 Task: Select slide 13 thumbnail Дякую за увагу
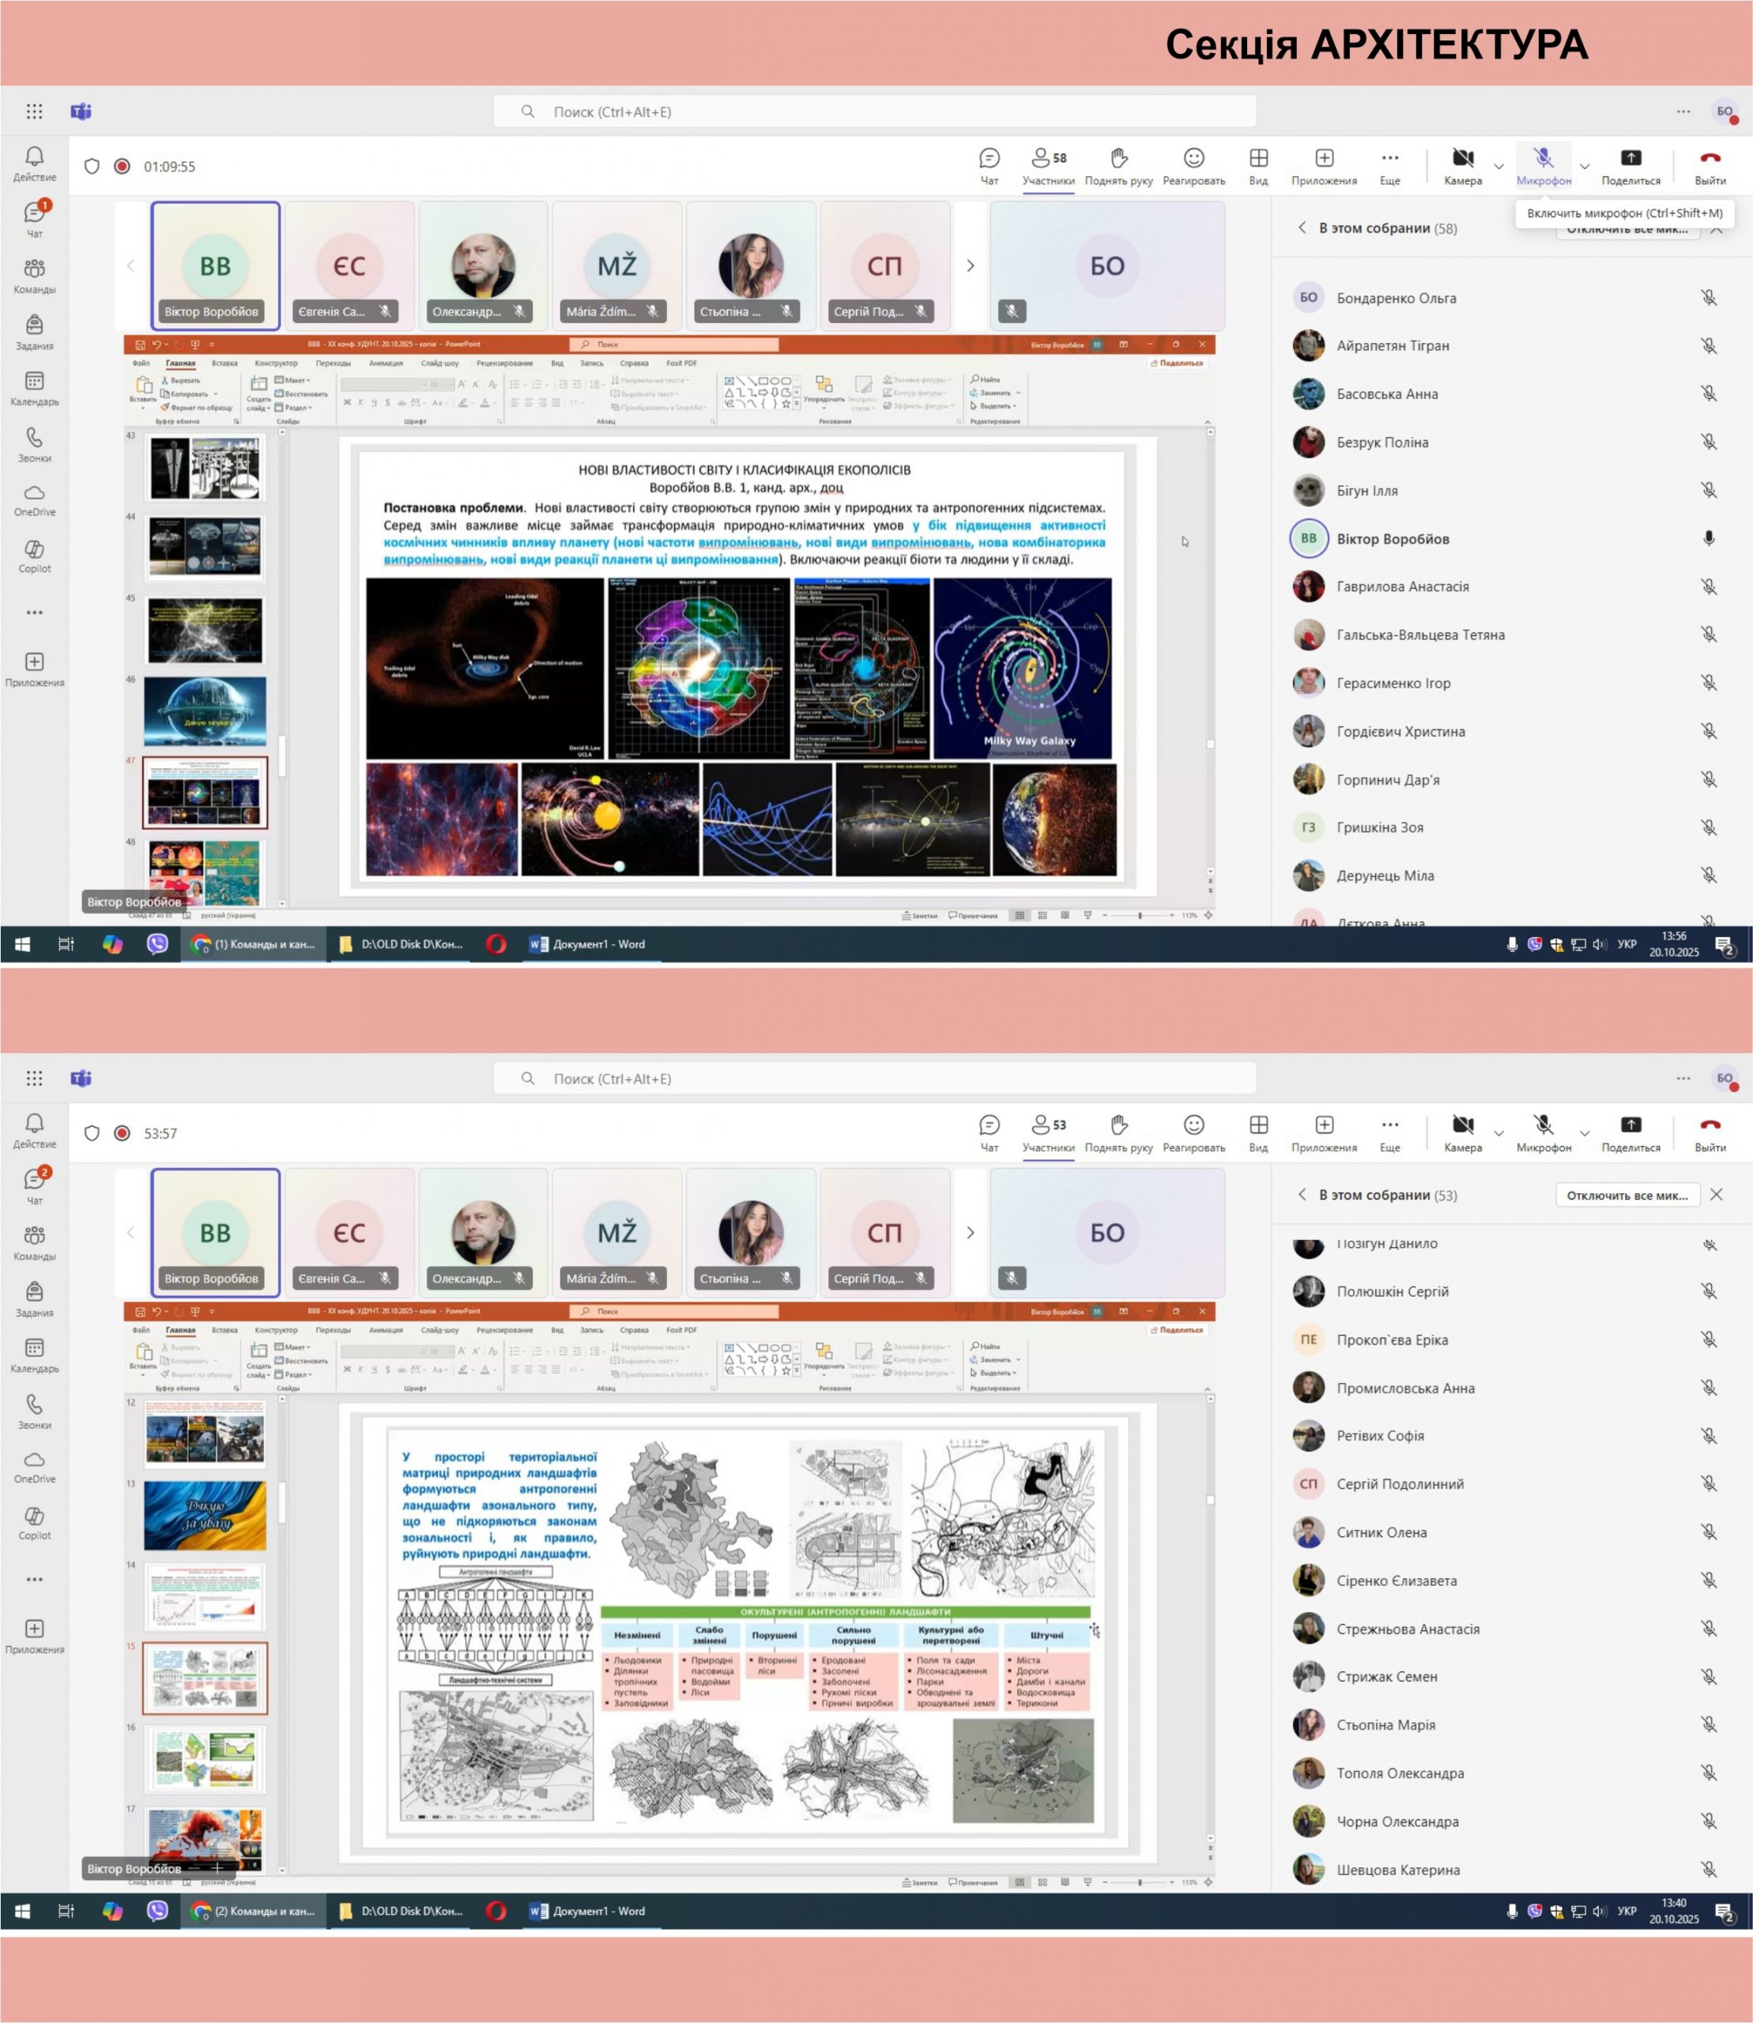click(205, 1516)
